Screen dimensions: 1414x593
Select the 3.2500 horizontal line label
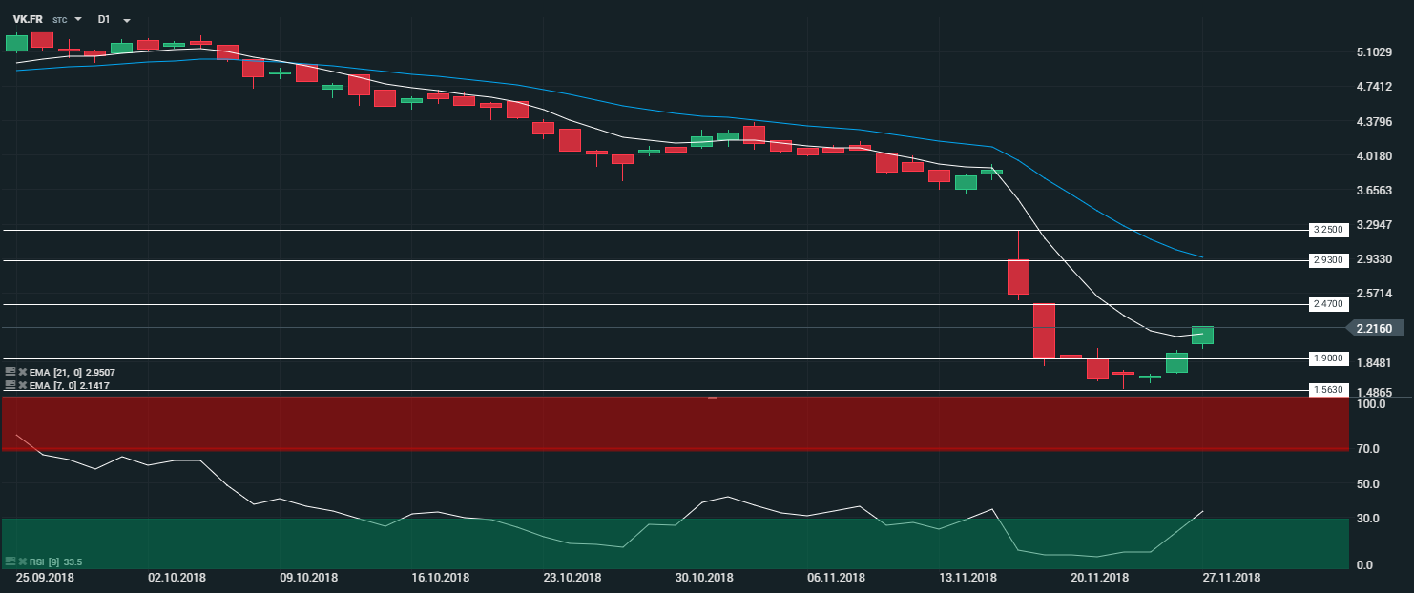coord(1327,230)
